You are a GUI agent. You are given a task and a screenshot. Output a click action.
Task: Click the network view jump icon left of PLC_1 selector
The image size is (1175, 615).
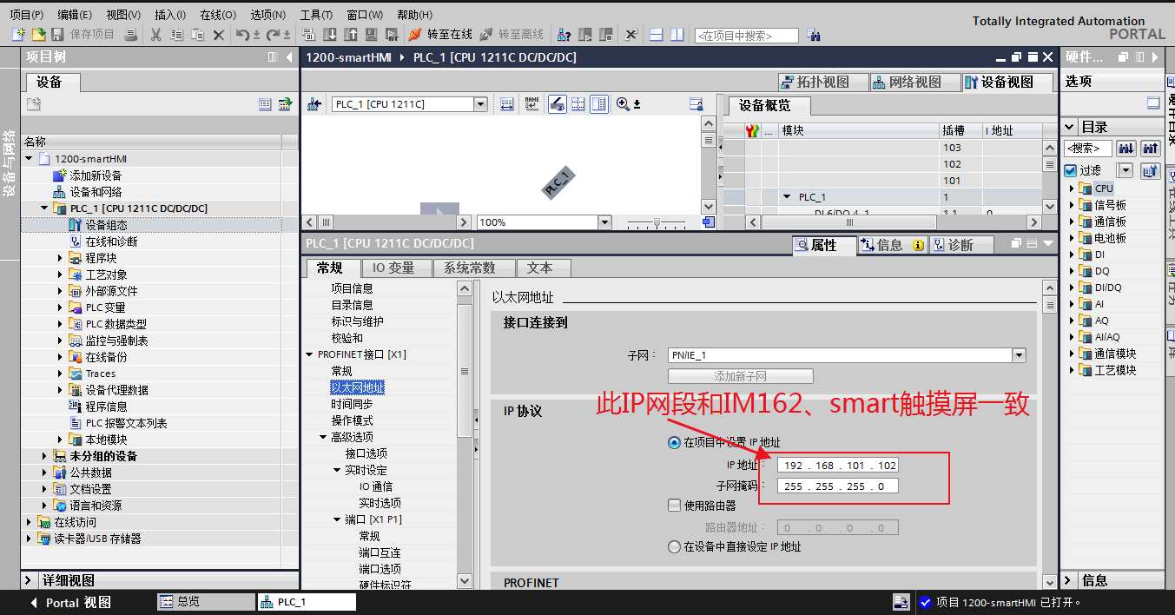point(314,104)
